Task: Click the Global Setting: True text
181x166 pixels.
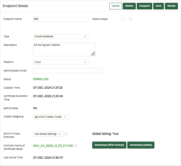Action: (105, 134)
